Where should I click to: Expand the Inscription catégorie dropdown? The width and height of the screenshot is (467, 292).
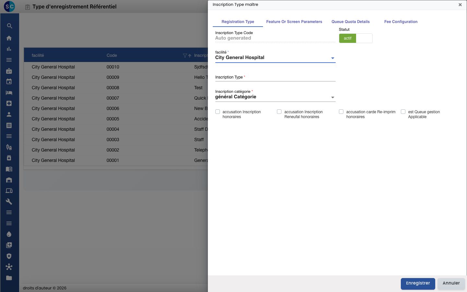coord(275,97)
